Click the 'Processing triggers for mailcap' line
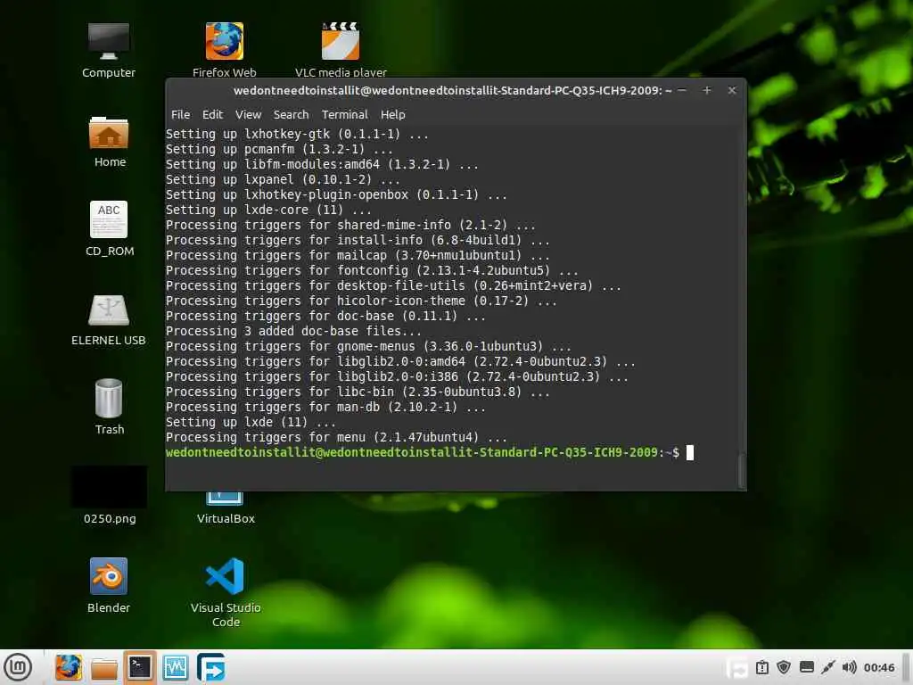The height and width of the screenshot is (685, 913). pyautogui.click(x=358, y=255)
